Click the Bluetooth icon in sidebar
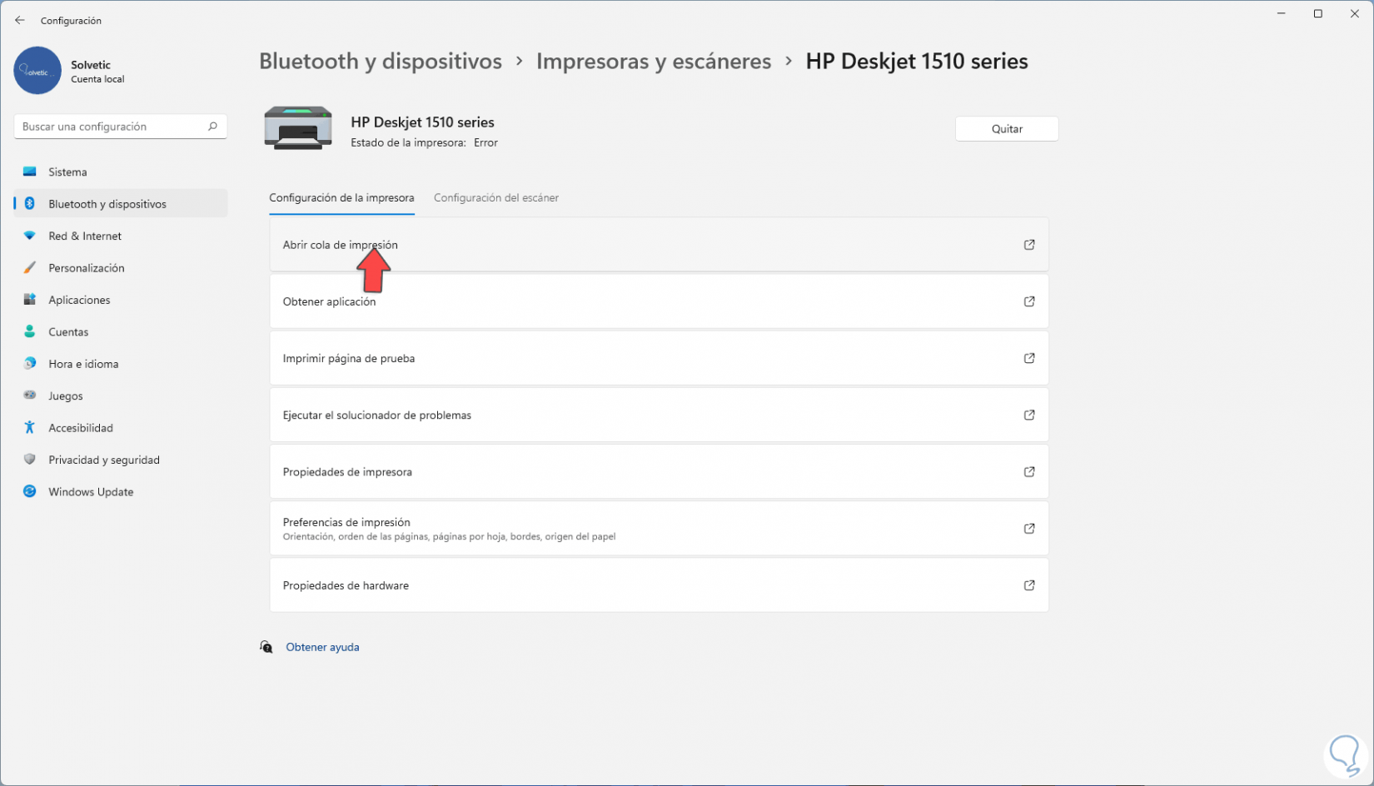The width and height of the screenshot is (1374, 786). (x=30, y=204)
